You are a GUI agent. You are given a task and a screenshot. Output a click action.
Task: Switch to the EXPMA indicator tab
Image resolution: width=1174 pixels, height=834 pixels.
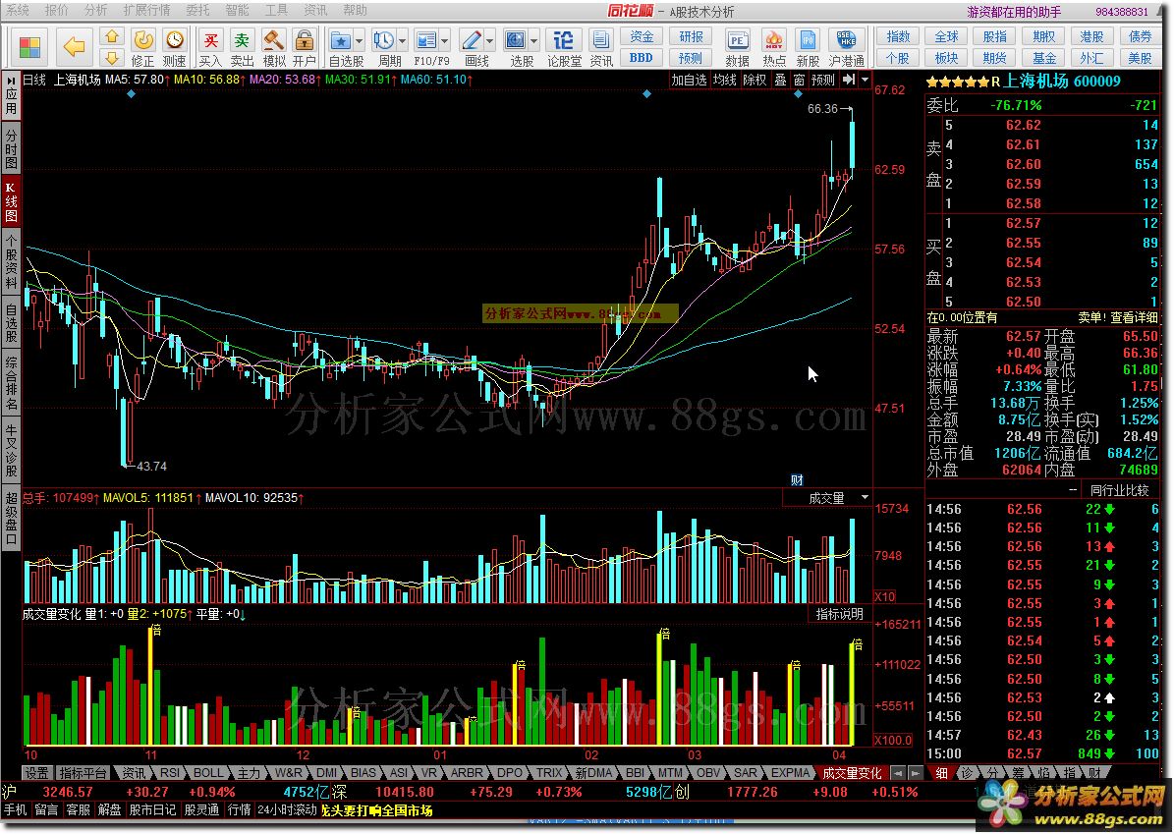click(791, 773)
